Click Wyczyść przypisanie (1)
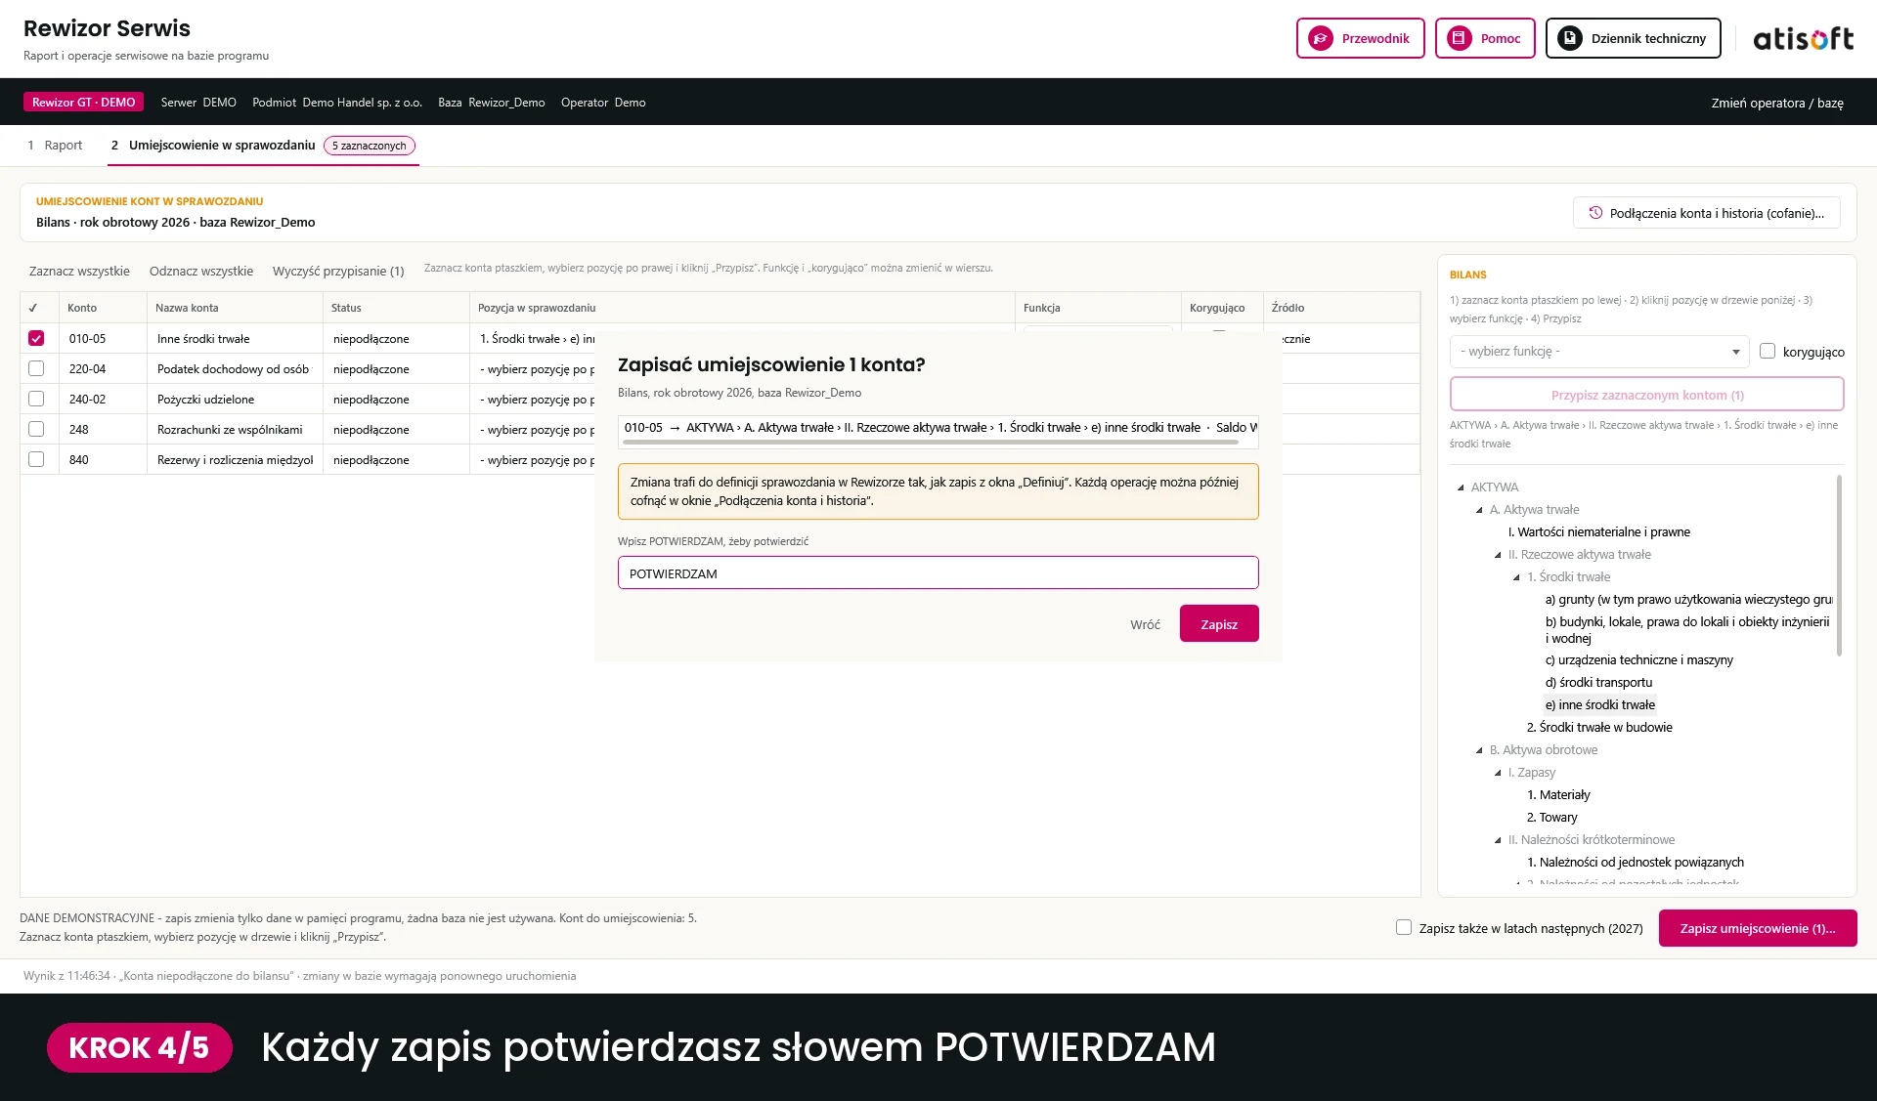This screenshot has width=1877, height=1101. (x=338, y=271)
